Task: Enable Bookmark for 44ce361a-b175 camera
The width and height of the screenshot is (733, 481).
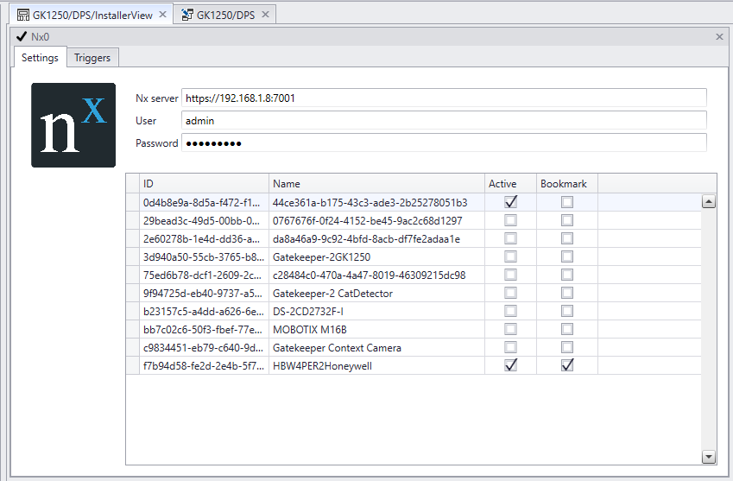Action: (567, 202)
